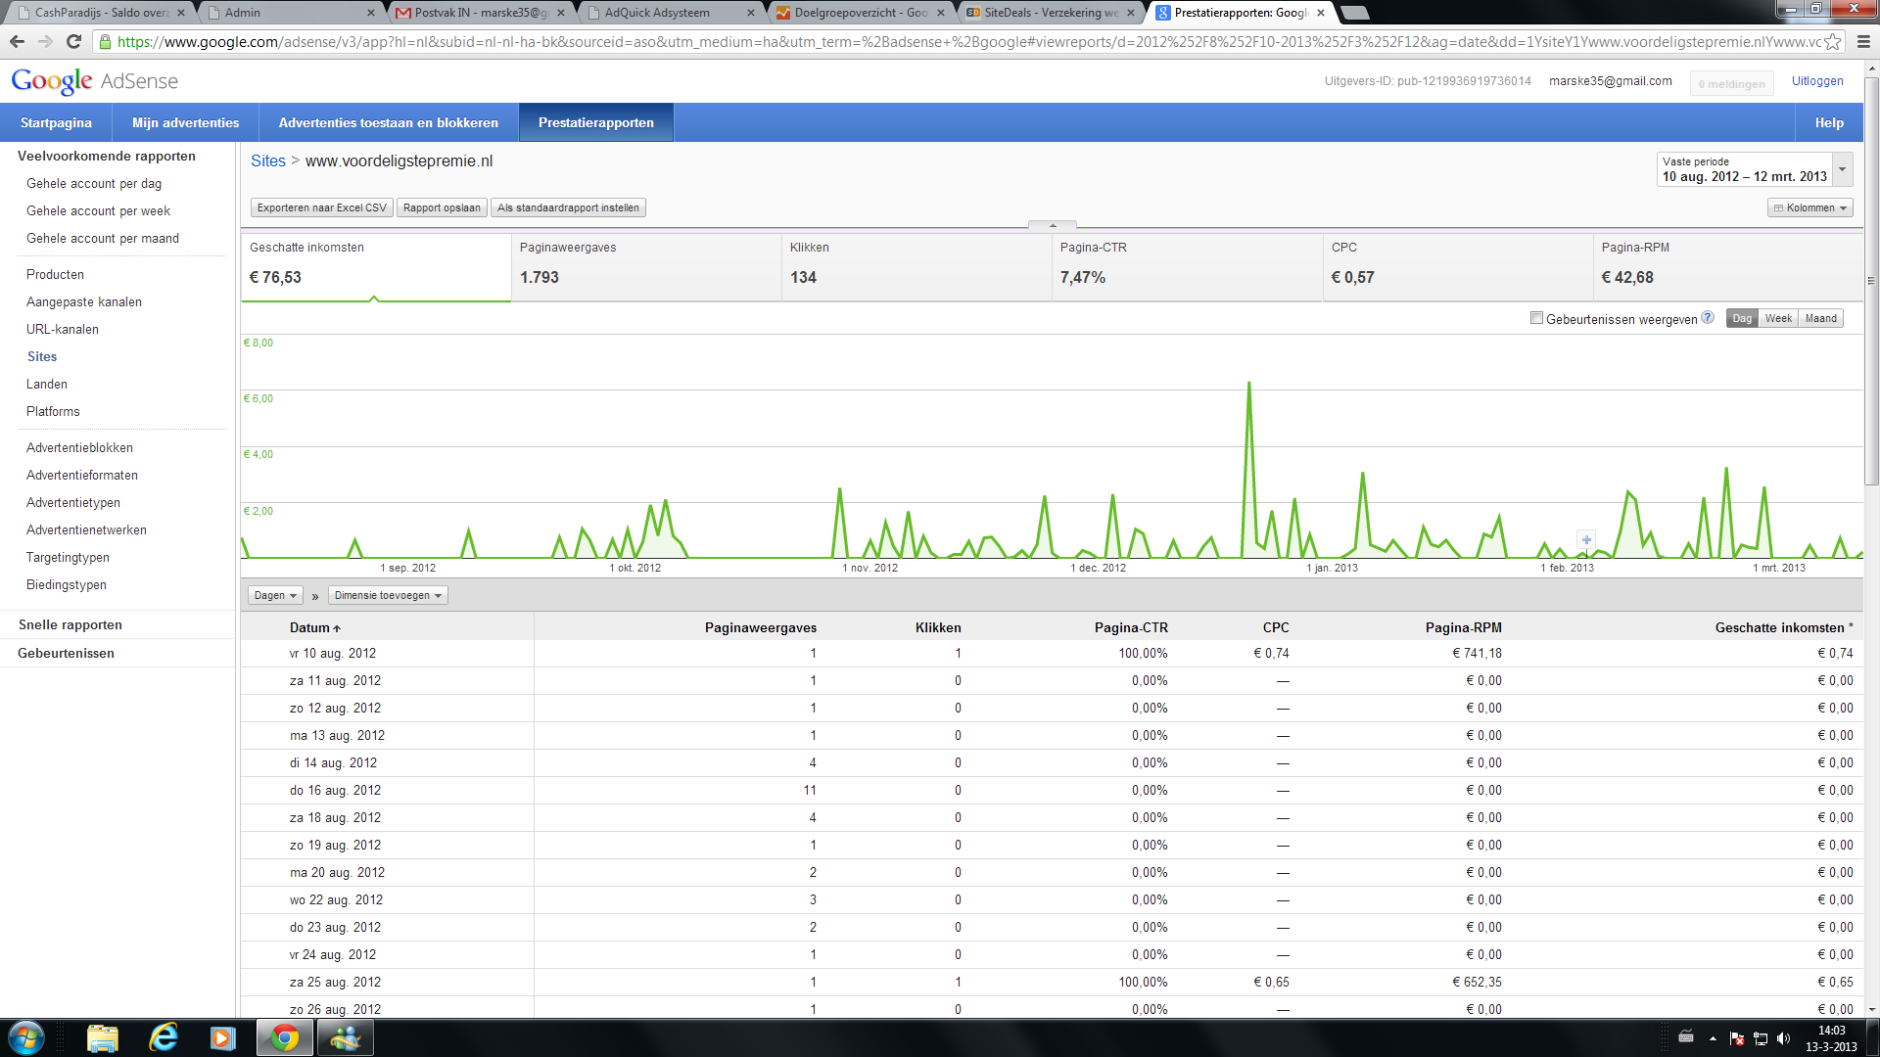The height and width of the screenshot is (1057, 1880).
Task: Click the plus event marker on chart
Action: (x=1586, y=539)
